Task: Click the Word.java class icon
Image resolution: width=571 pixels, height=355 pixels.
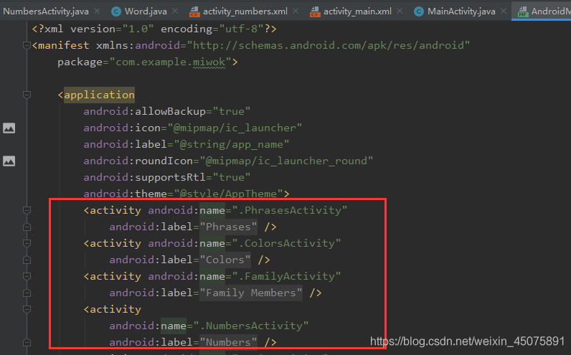Action: click(115, 11)
